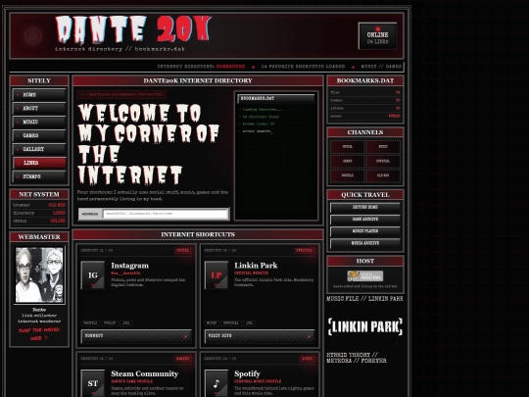The width and height of the screenshot is (529, 397).
Task: Click the access row in Bookmarks.dat panel
Action: click(365, 116)
